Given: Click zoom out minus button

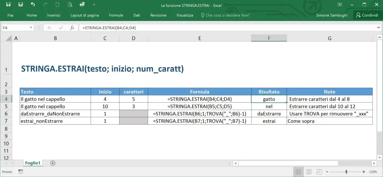Looking at the screenshot, I should point(327,172).
